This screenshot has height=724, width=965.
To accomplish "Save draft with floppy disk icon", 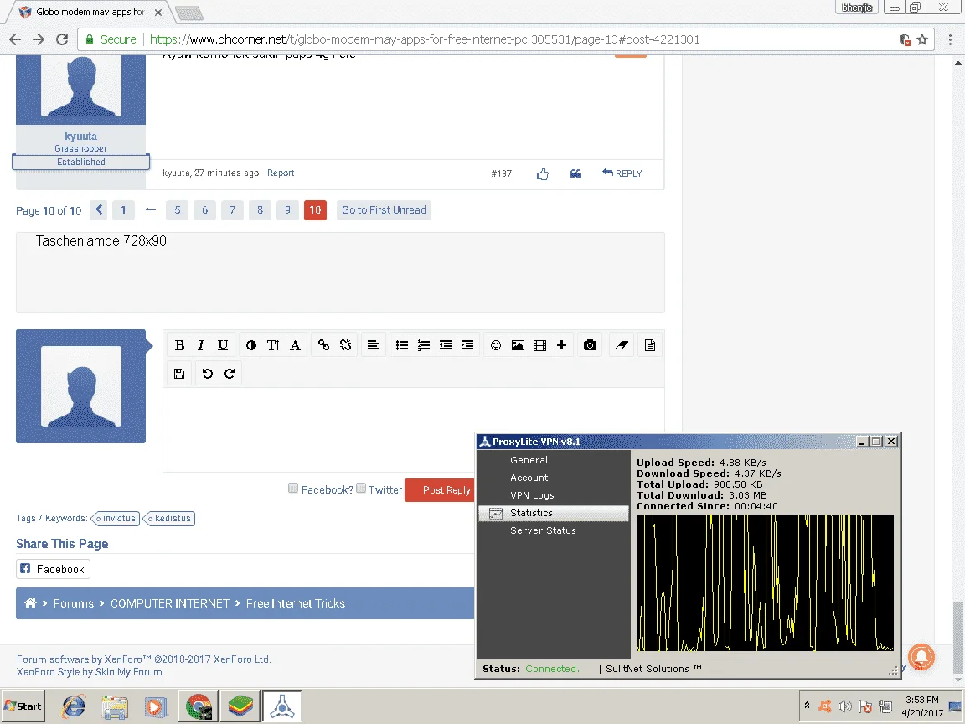I will tap(179, 374).
